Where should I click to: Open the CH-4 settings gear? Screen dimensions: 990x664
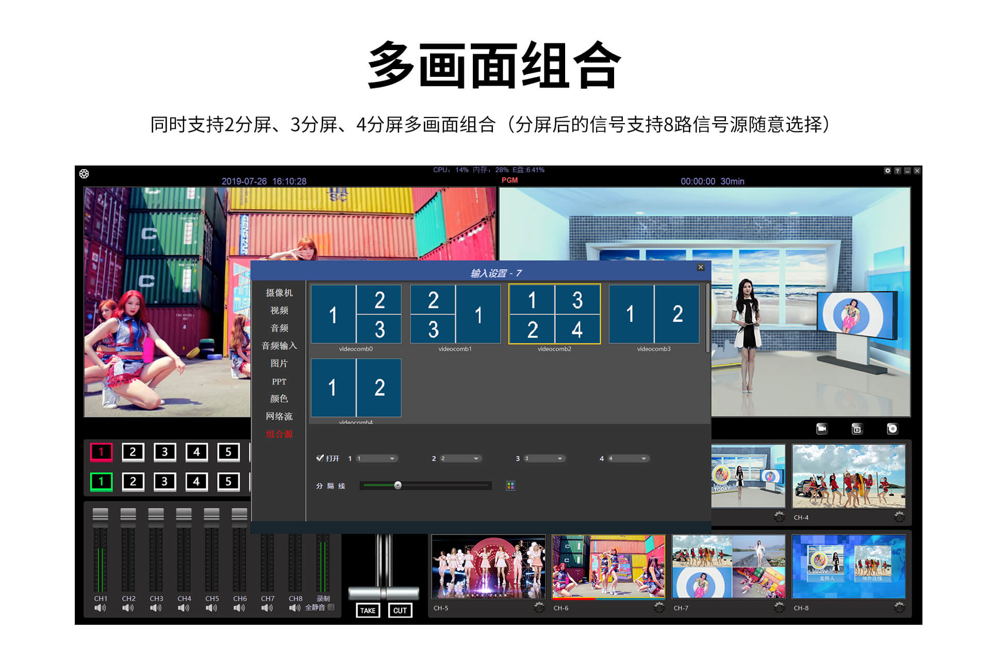pos(899,517)
